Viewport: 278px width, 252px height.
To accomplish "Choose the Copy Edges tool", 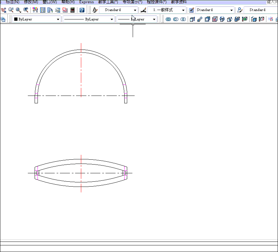I will pyautogui.click(x=254, y=19).
